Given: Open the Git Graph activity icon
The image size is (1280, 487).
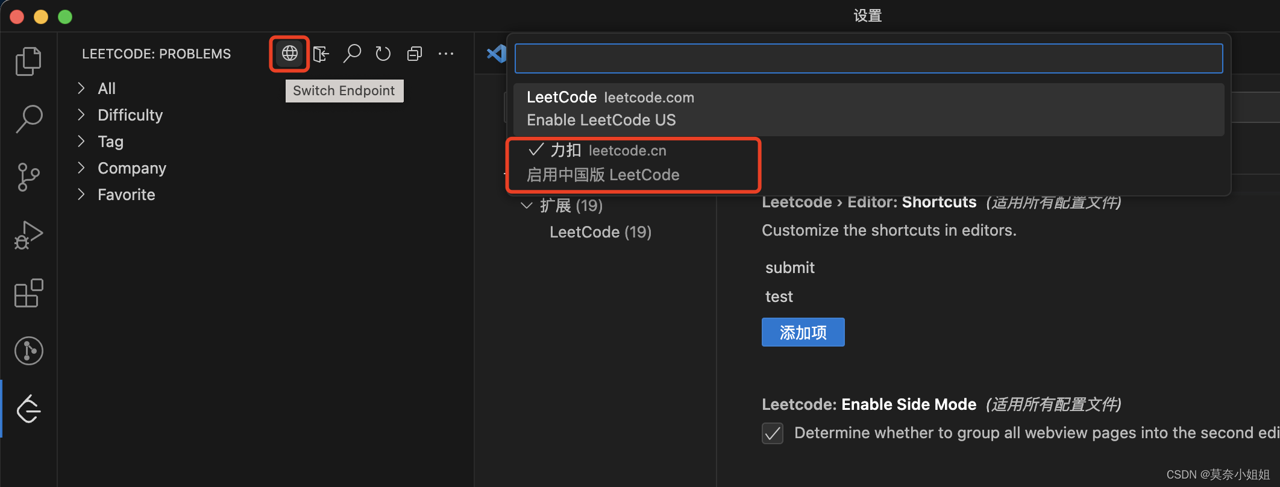Looking at the screenshot, I should tap(28, 351).
